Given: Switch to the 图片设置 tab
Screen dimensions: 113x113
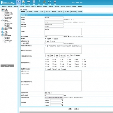Looking at the screenshot, I should pos(80,12).
